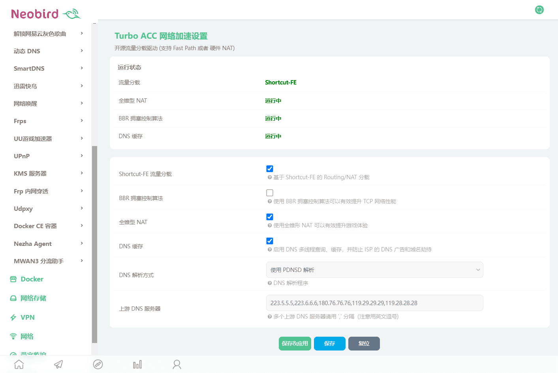
Task: Click help icon beside 多个上游 DNS hint
Action: (x=270, y=317)
